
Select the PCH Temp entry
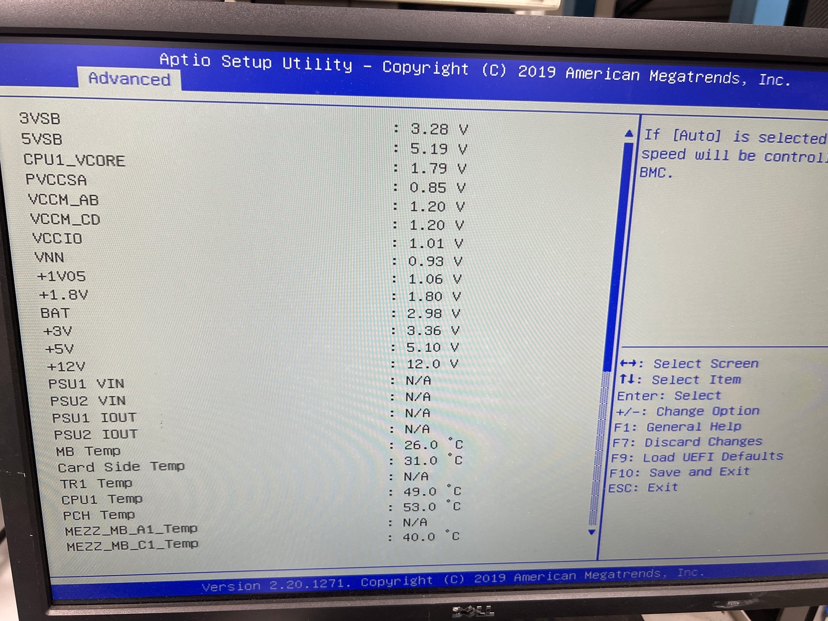point(99,516)
